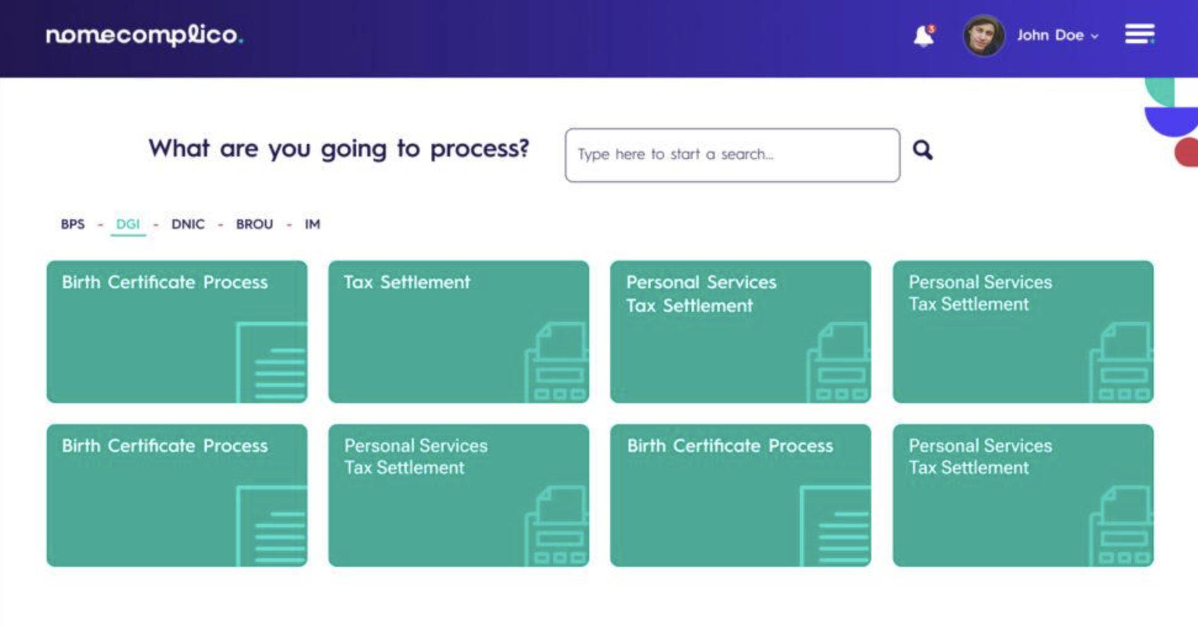
Task: Open bottom-row third card Birth Certificate Process
Action: click(740, 495)
